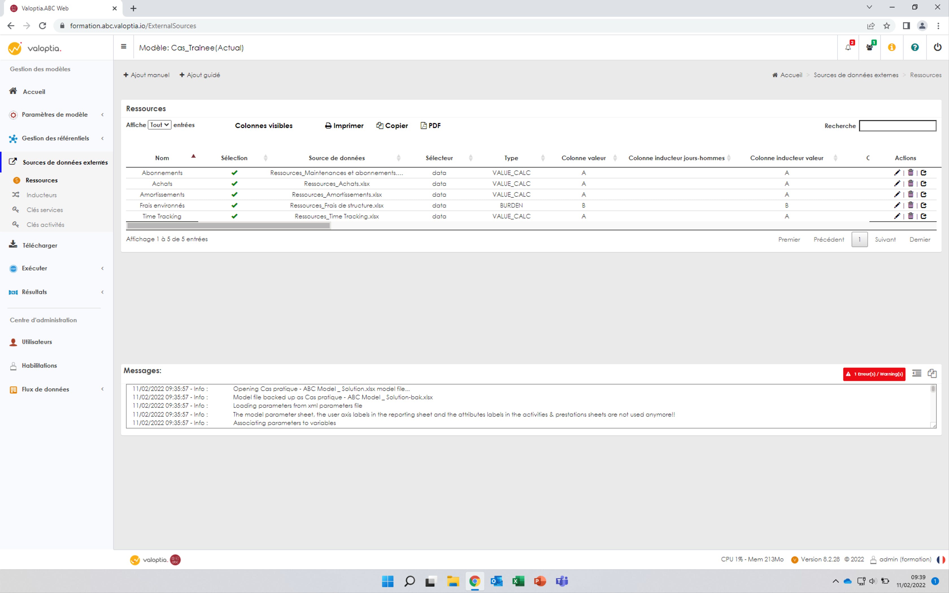Reload the Amortissements source with refresh icon

924,195
